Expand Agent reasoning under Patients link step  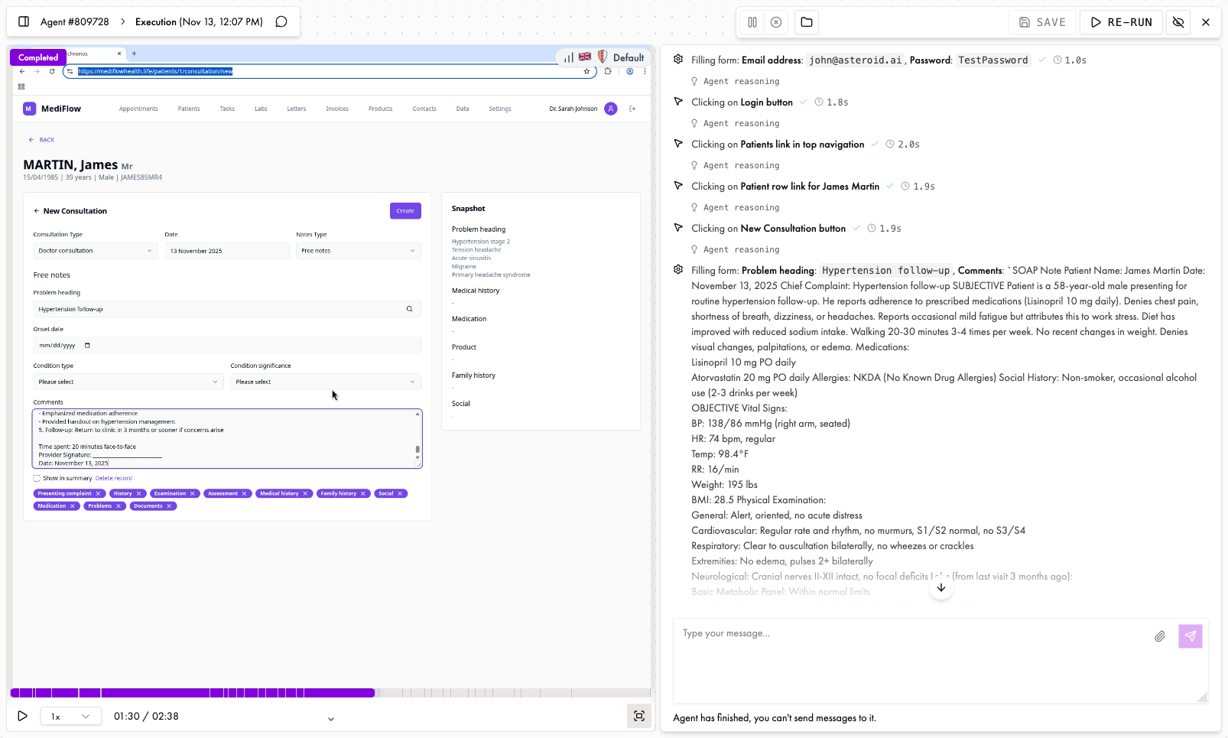pyautogui.click(x=734, y=165)
